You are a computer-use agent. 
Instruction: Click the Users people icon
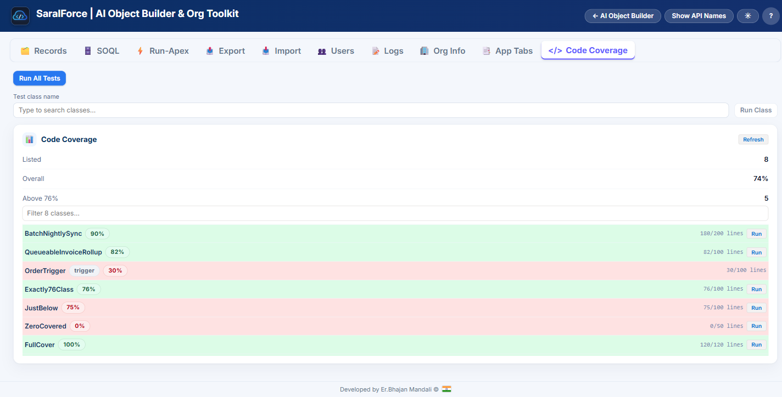[322, 51]
